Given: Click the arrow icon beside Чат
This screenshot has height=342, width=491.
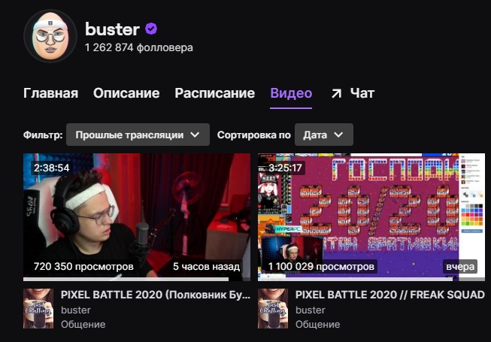Looking at the screenshot, I should click(336, 93).
